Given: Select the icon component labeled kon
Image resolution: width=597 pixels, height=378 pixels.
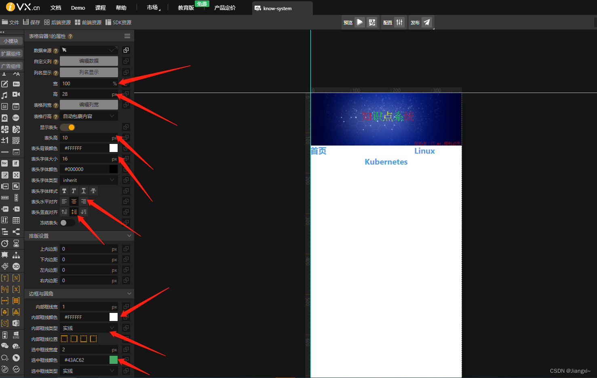Looking at the screenshot, I should pyautogui.click(x=16, y=118).
